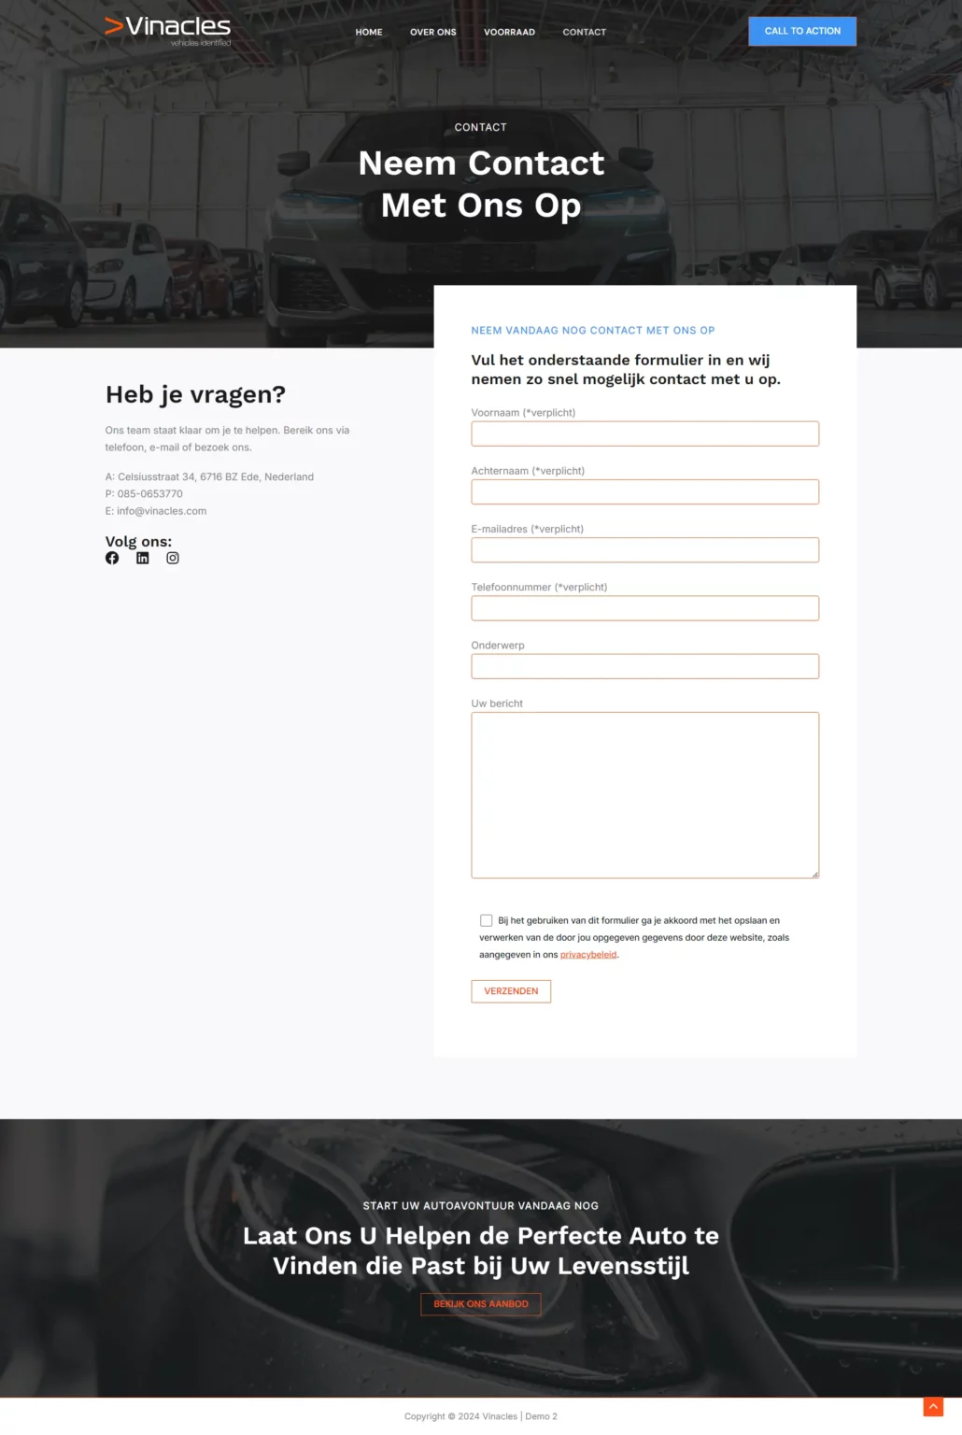The height and width of the screenshot is (1435, 962).
Task: Select the CONTACT menu item
Action: 584,32
